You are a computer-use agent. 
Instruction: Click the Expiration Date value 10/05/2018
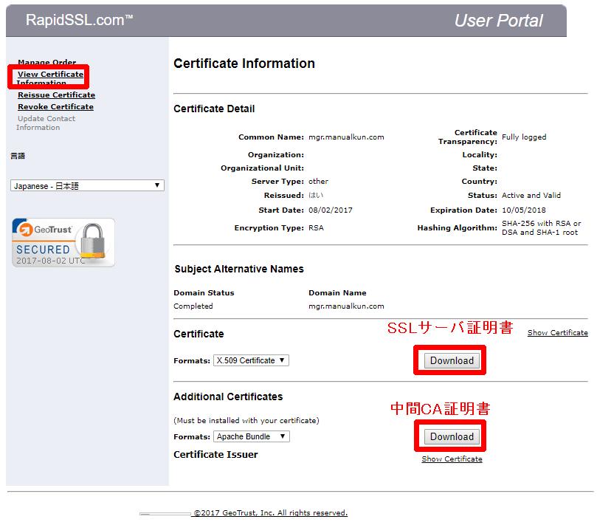[523, 210]
